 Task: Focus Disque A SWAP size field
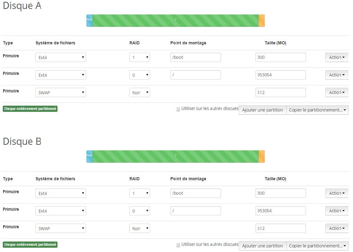tap(280, 92)
